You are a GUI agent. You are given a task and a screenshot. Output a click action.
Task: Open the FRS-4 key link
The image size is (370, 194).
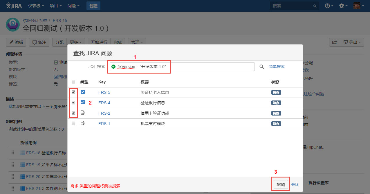104,103
